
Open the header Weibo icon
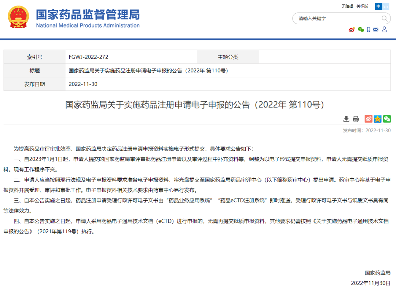click(352, 30)
